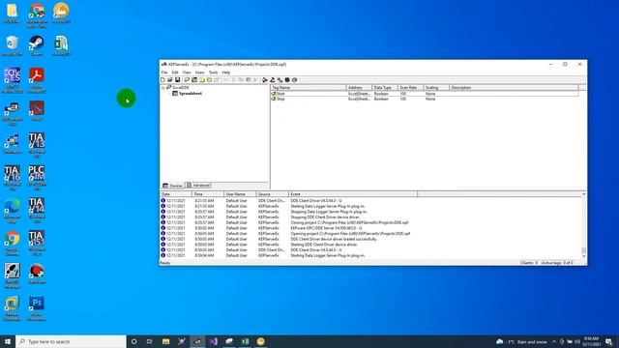Open the PLCSIM desktop shortcut
This screenshot has width=619, height=348.
point(37,178)
